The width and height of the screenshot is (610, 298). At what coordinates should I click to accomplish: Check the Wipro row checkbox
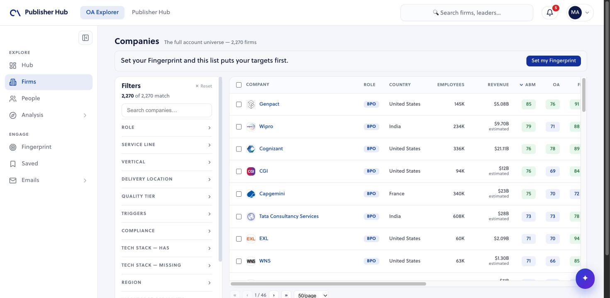(x=239, y=127)
